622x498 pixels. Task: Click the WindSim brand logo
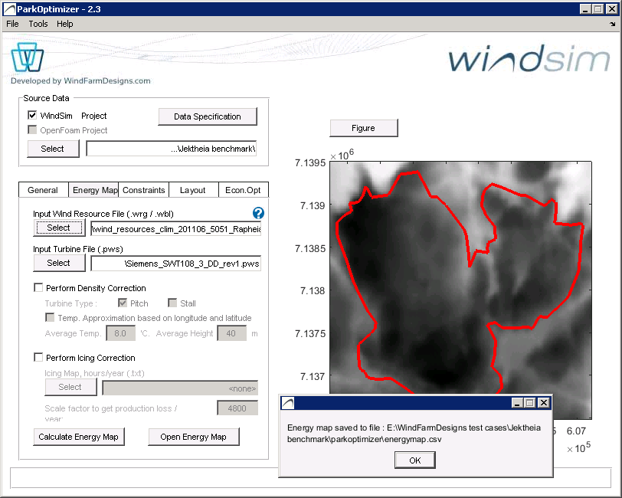pos(529,59)
